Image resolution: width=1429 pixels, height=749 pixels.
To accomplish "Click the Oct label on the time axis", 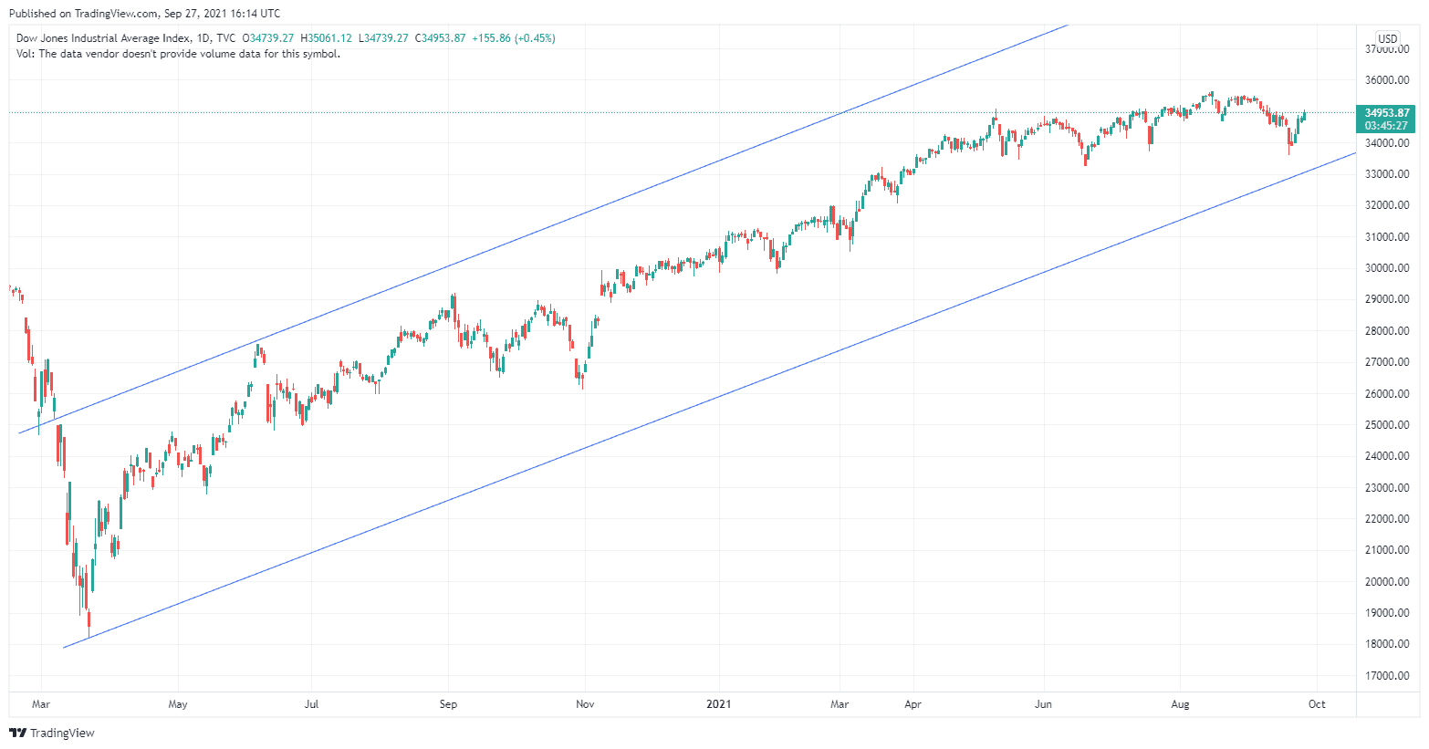I will click(1317, 704).
